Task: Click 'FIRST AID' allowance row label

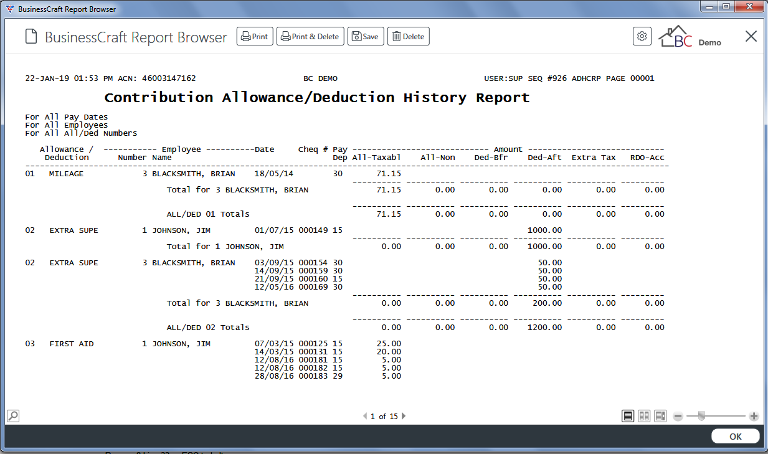Action: (x=72, y=344)
